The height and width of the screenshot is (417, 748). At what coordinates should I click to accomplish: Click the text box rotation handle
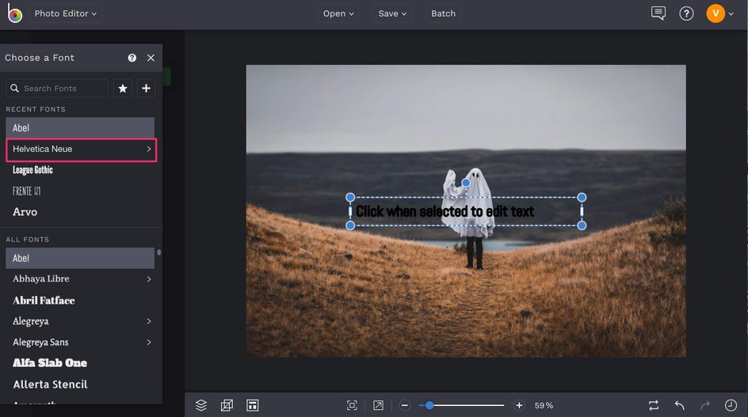(466, 183)
